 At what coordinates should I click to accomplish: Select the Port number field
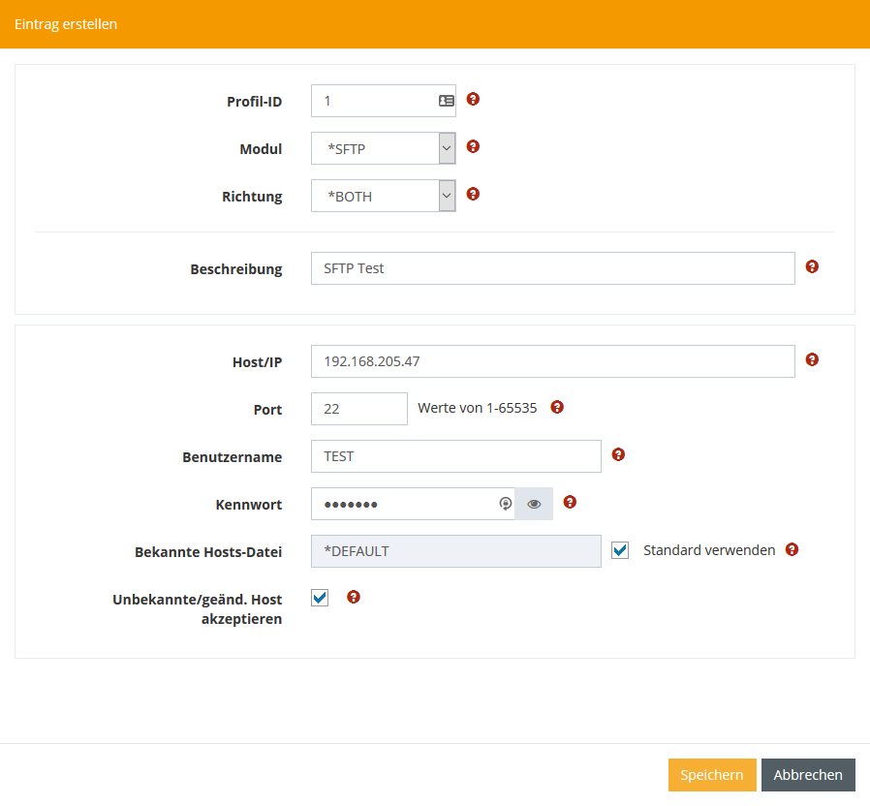pos(358,409)
